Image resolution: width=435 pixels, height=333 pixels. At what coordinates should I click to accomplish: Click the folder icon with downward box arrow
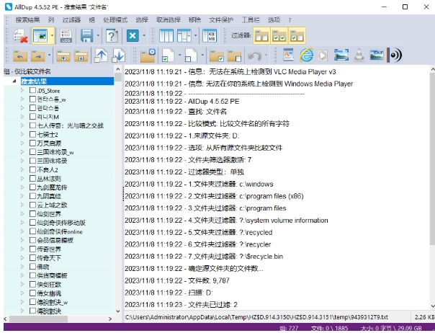81,55
